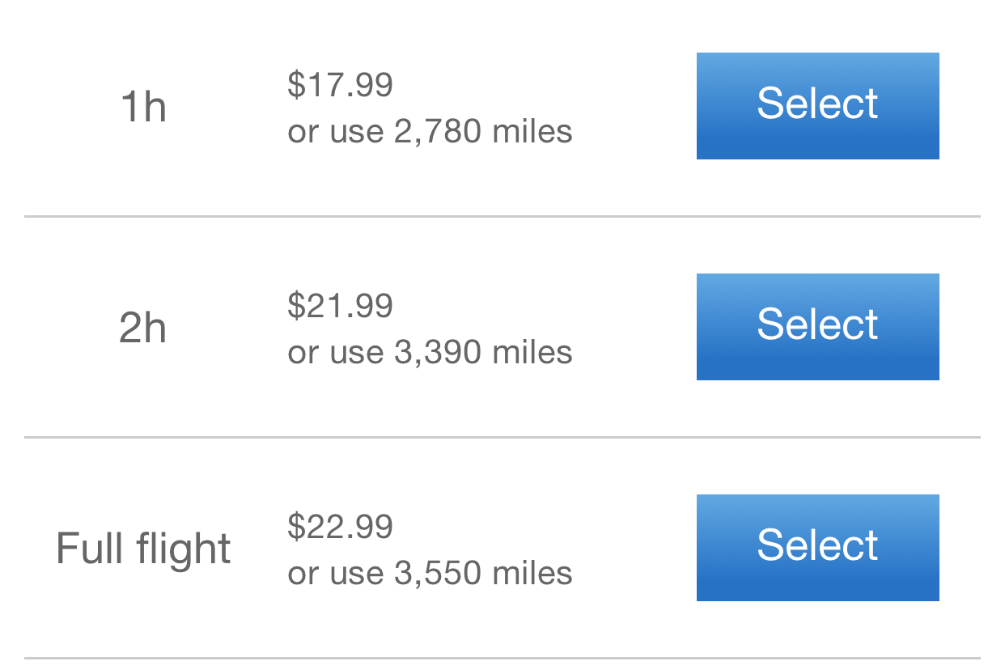This screenshot has width=1005, height=670.
Task: Click Select for the 2h pass
Action: 817,327
